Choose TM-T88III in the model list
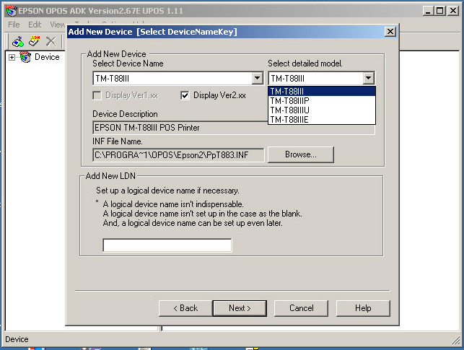 click(x=322, y=91)
